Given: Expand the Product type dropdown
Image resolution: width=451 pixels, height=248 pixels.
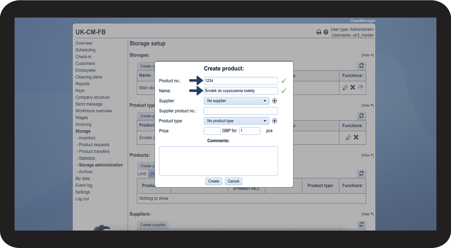Looking at the screenshot, I should pyautogui.click(x=236, y=121).
